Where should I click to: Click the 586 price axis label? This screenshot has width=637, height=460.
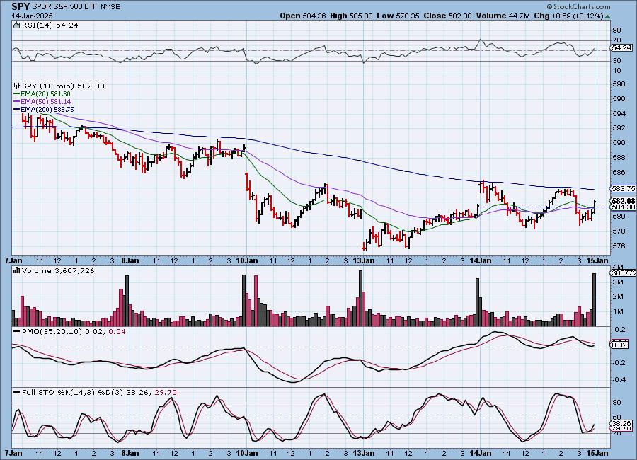click(619, 172)
